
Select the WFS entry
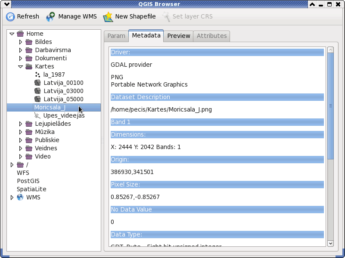[x=23, y=173]
